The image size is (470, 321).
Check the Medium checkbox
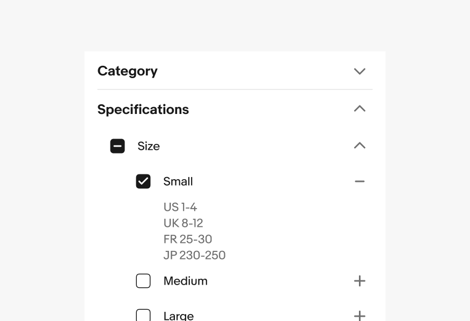click(x=143, y=281)
